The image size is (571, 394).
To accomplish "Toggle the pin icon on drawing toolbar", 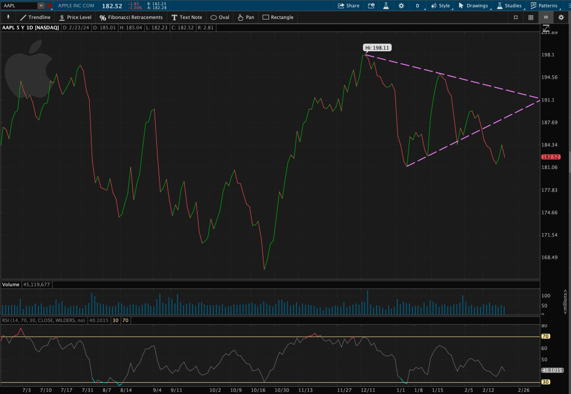I will click(8, 17).
